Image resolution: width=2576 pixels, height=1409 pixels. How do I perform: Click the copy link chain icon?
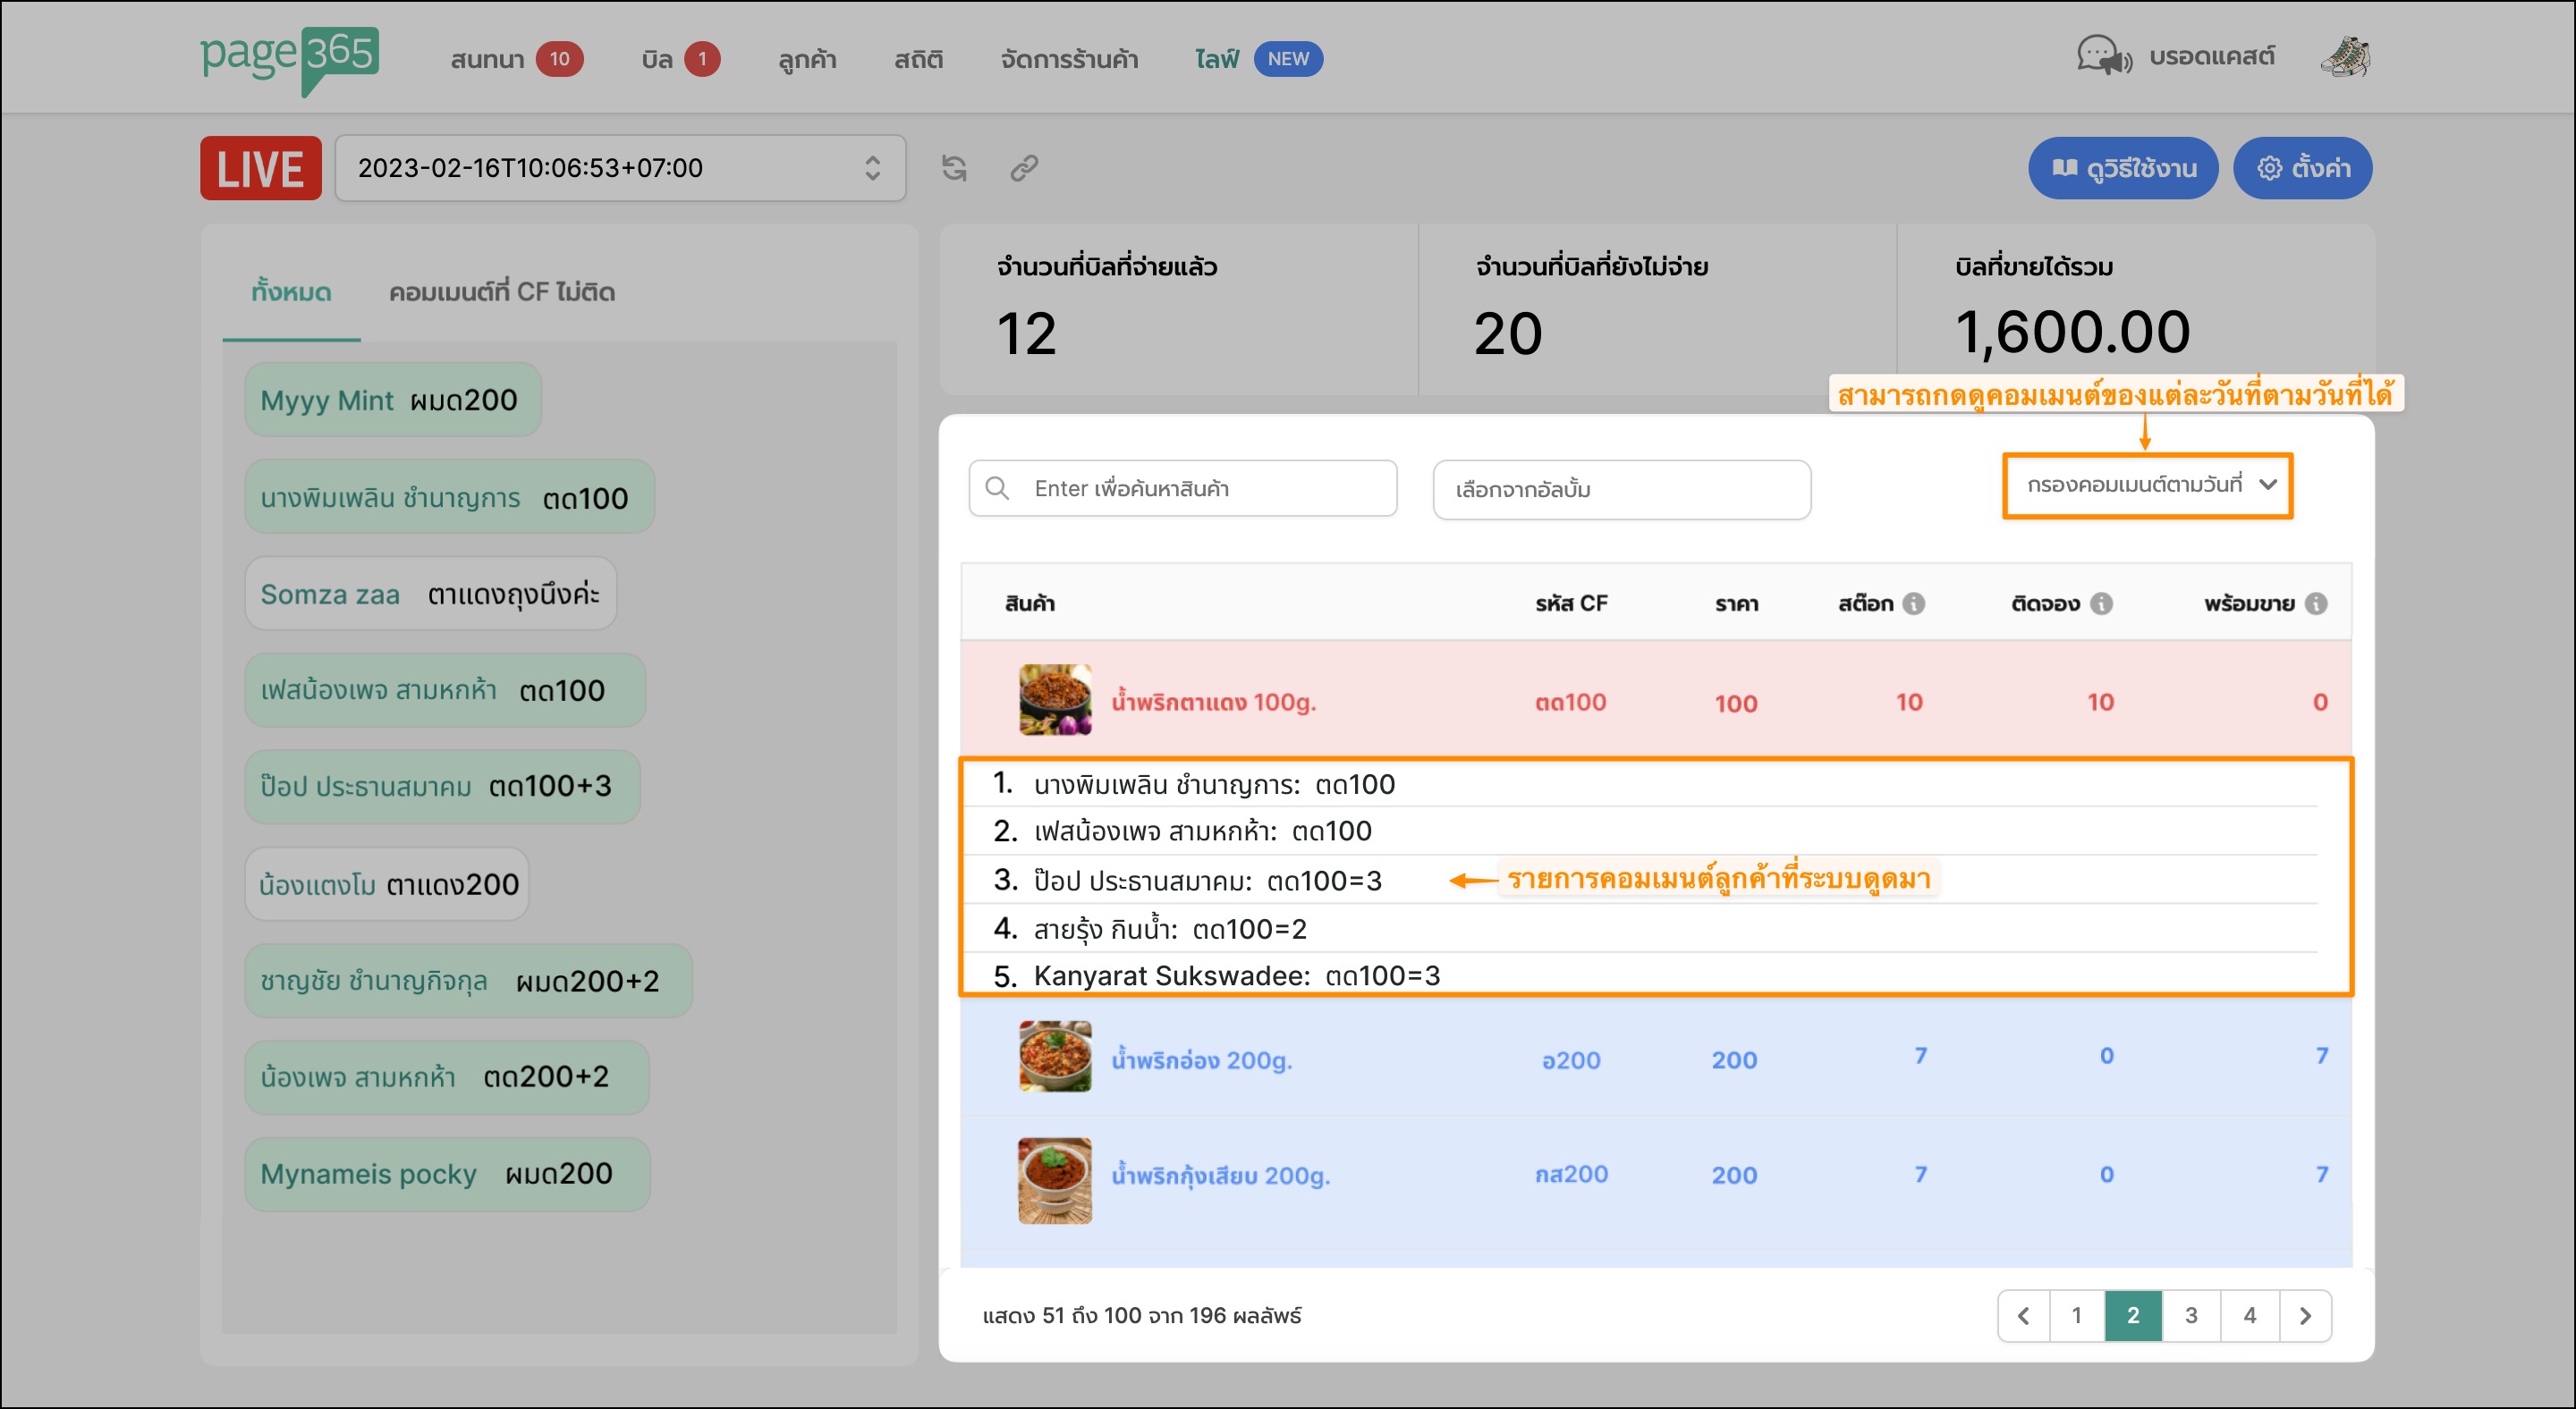[x=1023, y=168]
